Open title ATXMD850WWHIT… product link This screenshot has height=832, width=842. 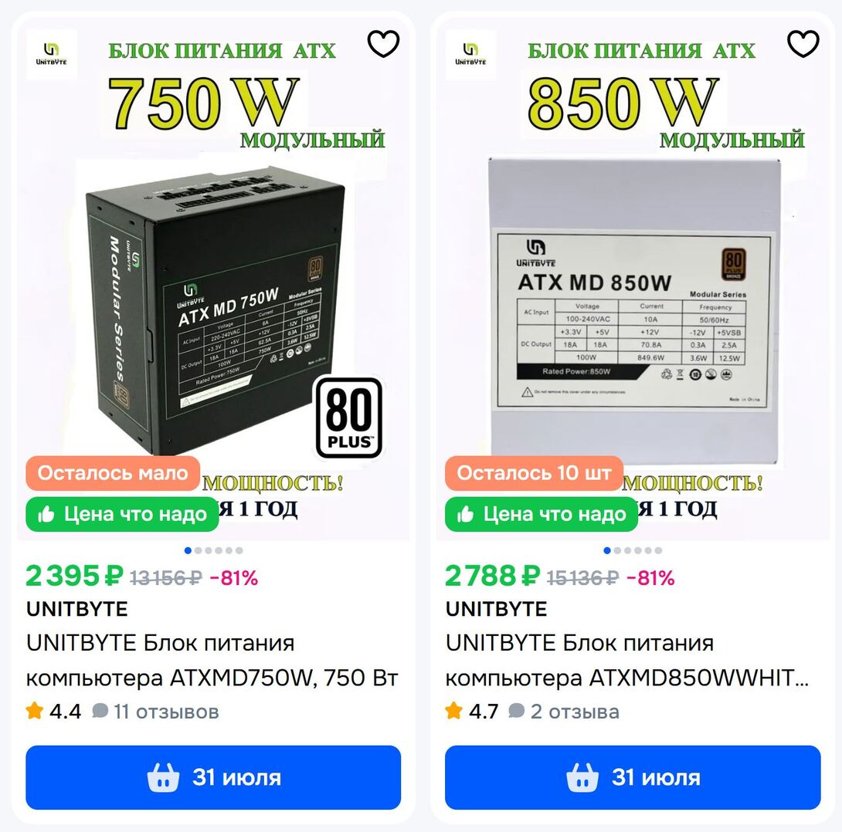[627, 661]
